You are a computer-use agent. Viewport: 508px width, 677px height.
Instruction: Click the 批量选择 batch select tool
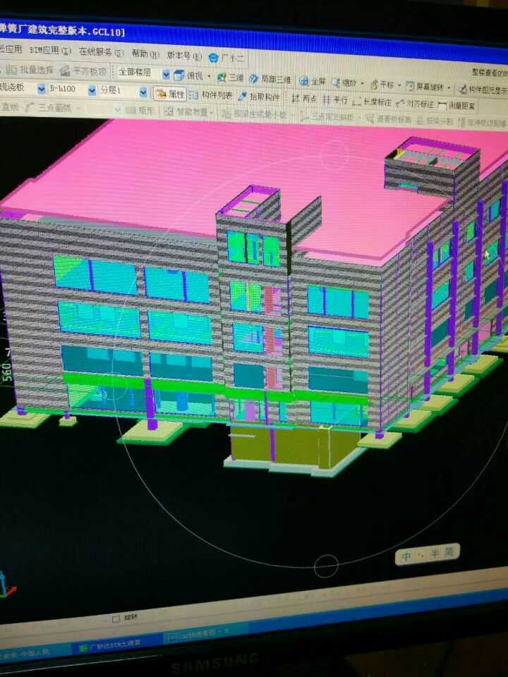[30, 70]
